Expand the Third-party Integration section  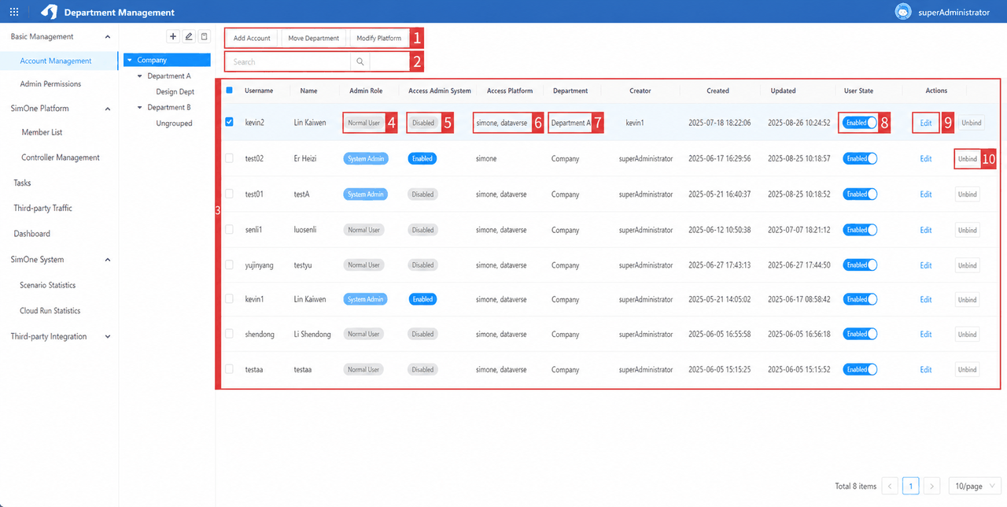(108, 336)
